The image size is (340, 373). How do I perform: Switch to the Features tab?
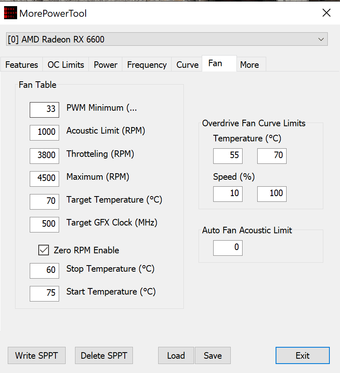22,65
